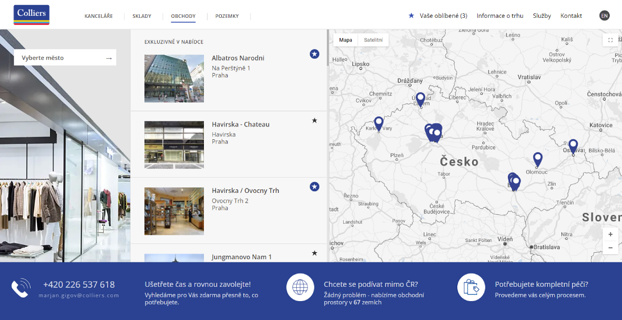This screenshot has width=622, height=320.
Task: Select the map pin near Karlovy Vary
Action: tap(378, 124)
